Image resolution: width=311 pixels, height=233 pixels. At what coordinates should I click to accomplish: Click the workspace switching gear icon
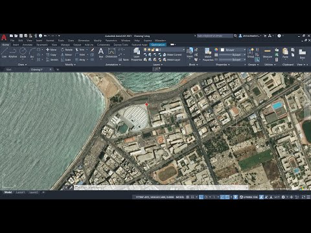(x=283, y=197)
